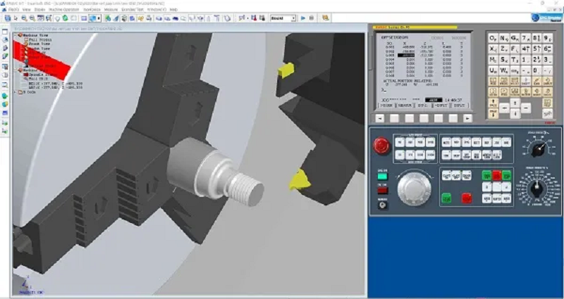Screen dimensions: 564x299
Task: Click the M address key
Action: pos(493,60)
